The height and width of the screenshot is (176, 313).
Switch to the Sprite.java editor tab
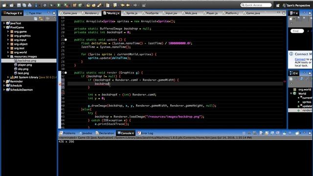pyautogui.click(x=131, y=13)
